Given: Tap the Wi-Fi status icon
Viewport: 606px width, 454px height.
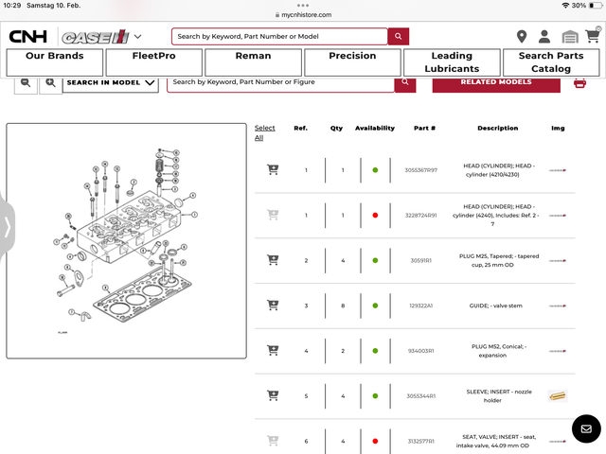Looking at the screenshot, I should 565,6.
